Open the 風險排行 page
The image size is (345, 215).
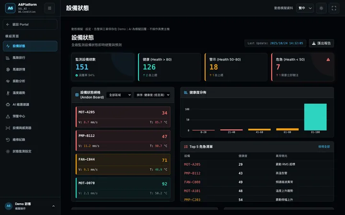click(x=30, y=58)
